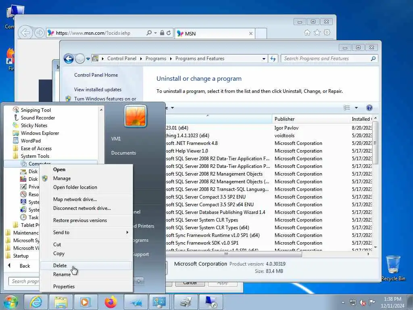Close the MSN tab
The image size is (413, 310).
pos(251,34)
